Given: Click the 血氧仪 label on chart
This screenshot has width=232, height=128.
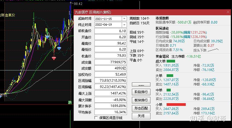Looking at the screenshot, I should click(10, 15).
